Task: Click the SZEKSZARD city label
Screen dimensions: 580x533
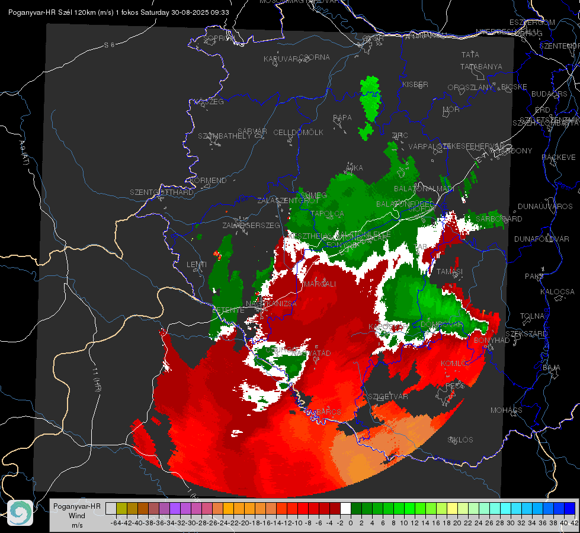Action: (526, 334)
